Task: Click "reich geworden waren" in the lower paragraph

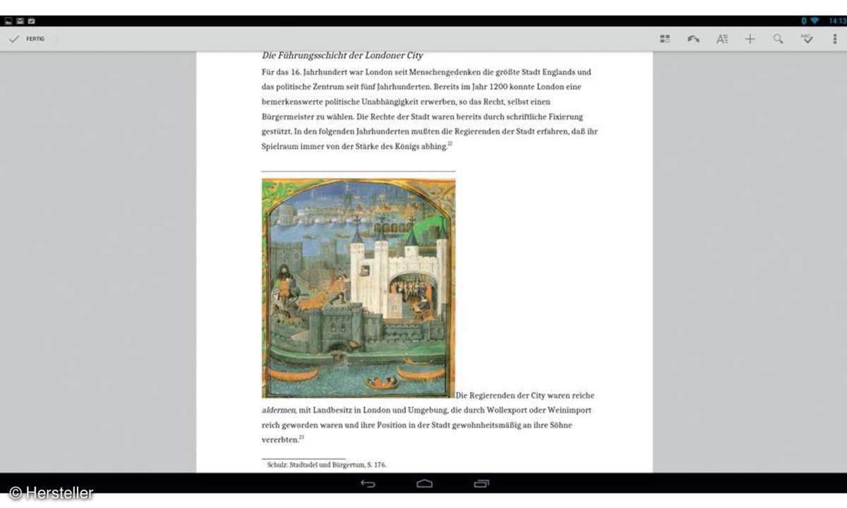Action: pyautogui.click(x=304, y=425)
